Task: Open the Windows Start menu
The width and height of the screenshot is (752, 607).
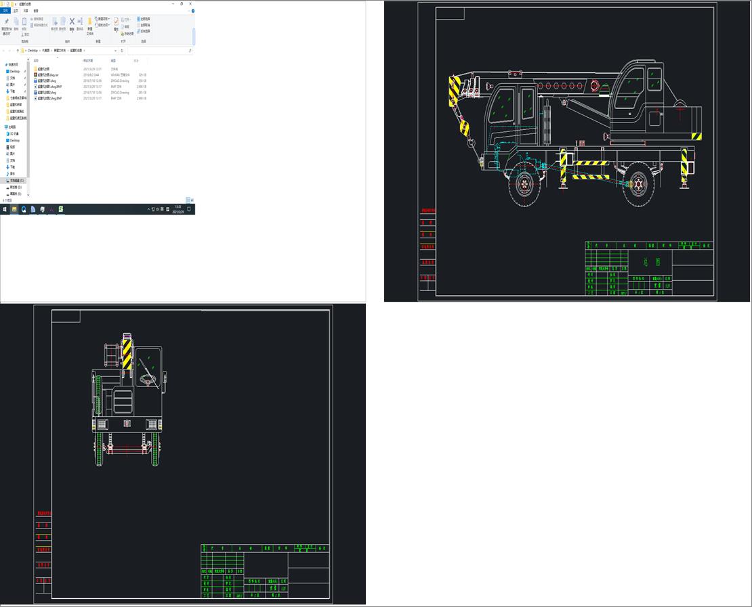Action: [5, 210]
